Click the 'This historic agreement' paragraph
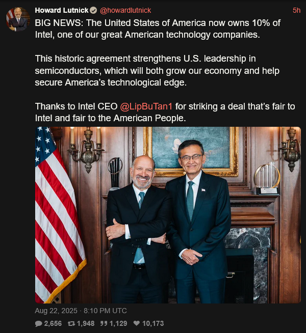 157,70
